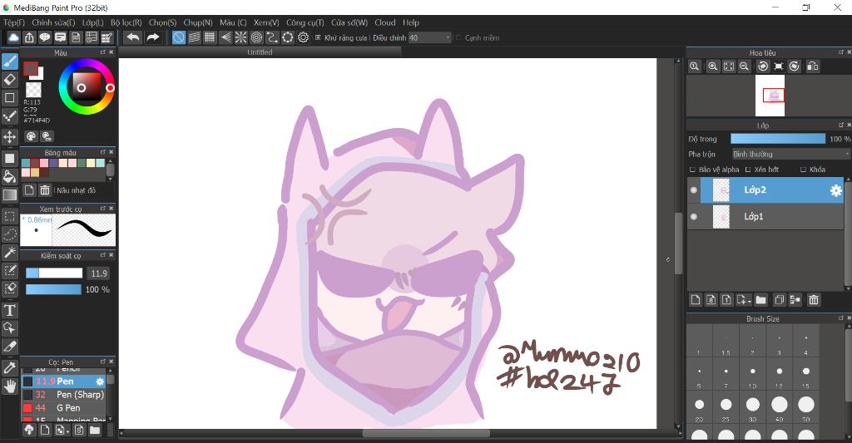Select the Brush tool in the left toolbar
852x443 pixels.
(10, 62)
